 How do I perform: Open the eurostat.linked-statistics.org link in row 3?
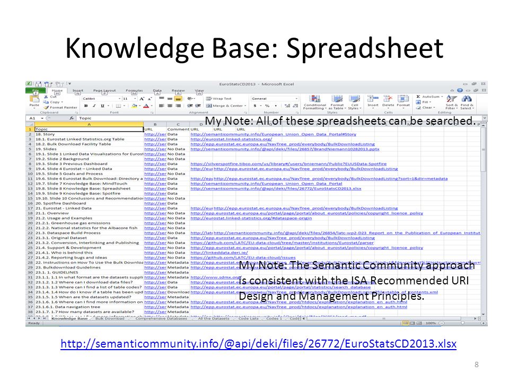coord(231,139)
